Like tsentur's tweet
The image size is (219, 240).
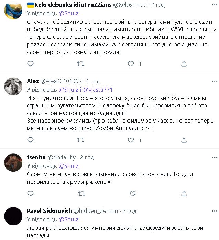point(131,194)
